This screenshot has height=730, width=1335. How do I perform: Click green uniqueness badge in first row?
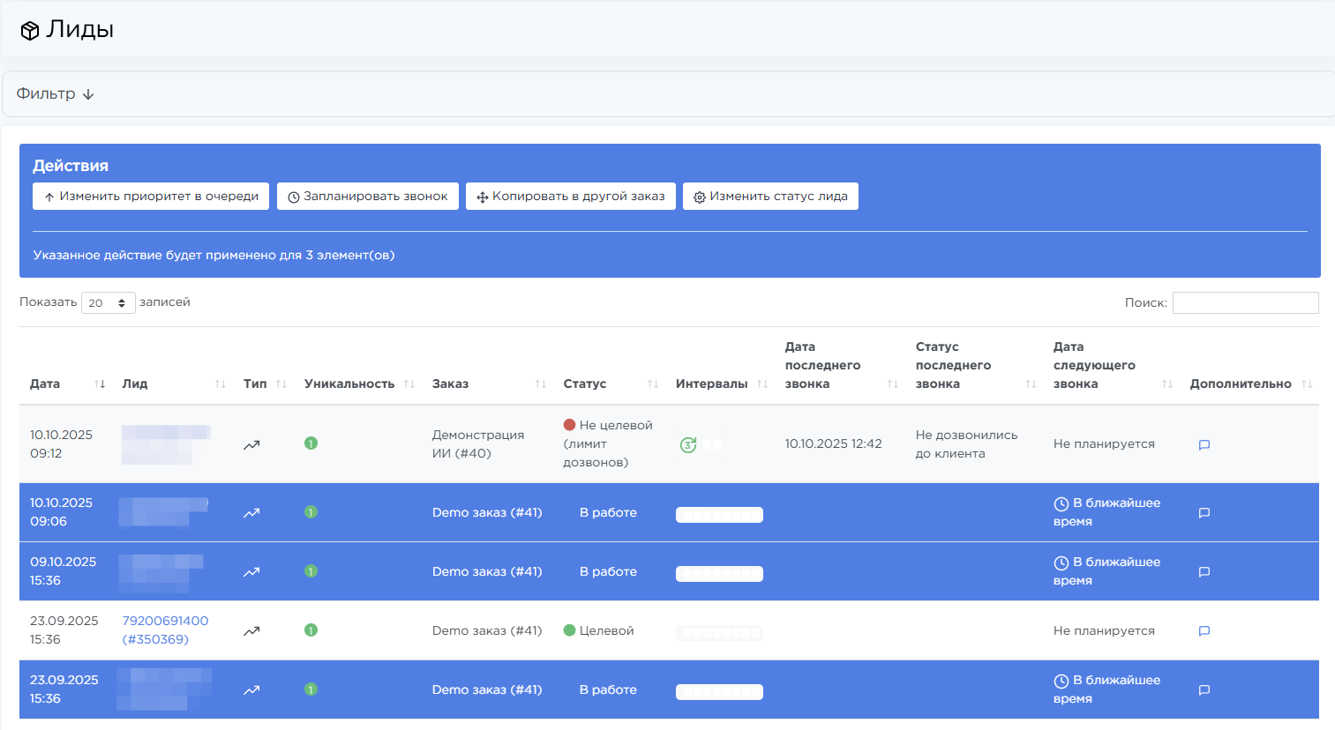coord(311,443)
